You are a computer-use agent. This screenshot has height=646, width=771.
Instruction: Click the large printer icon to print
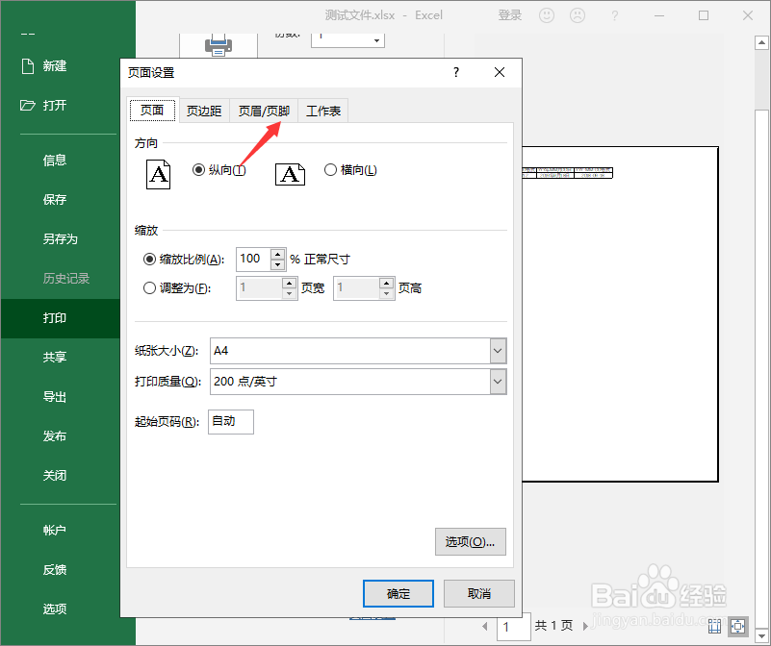tap(218, 42)
